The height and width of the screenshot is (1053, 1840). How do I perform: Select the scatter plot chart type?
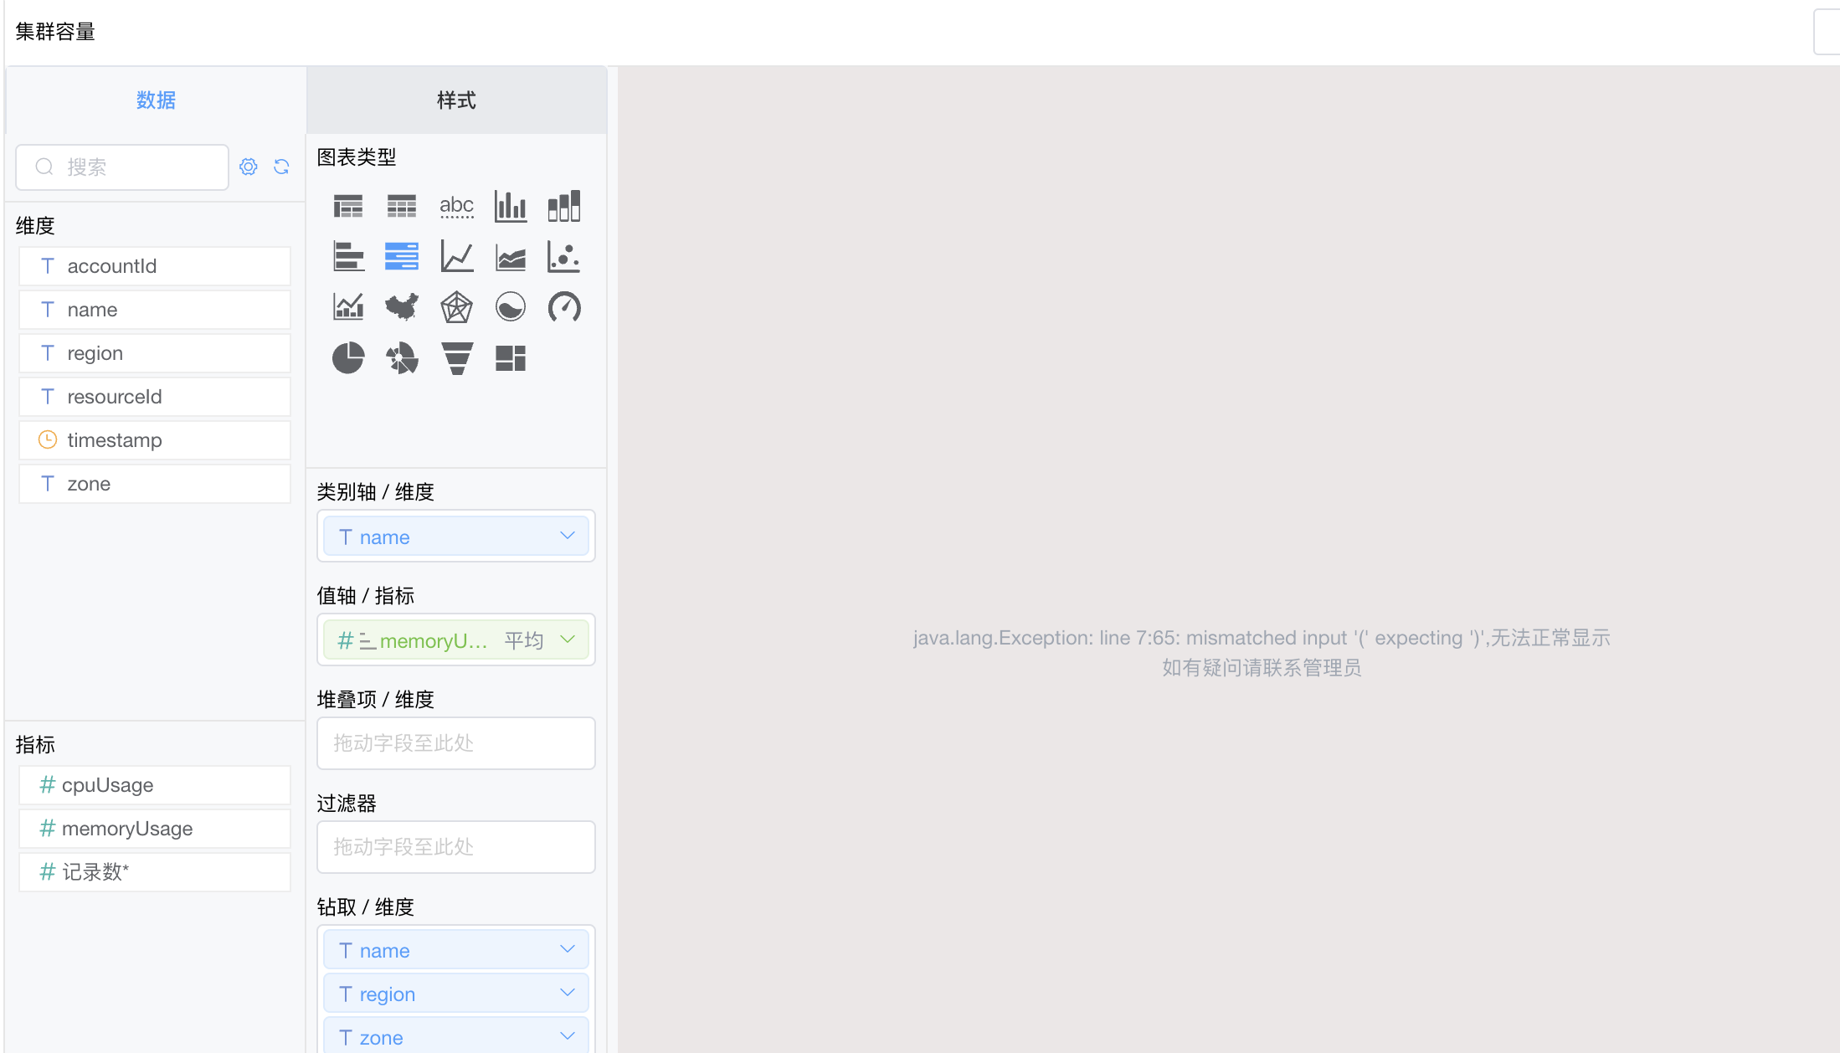(564, 256)
